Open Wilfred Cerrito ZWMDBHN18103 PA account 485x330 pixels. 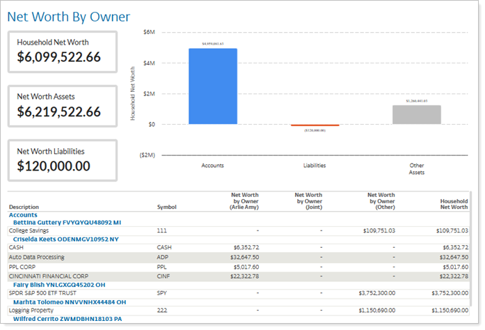pyautogui.click(x=67, y=319)
